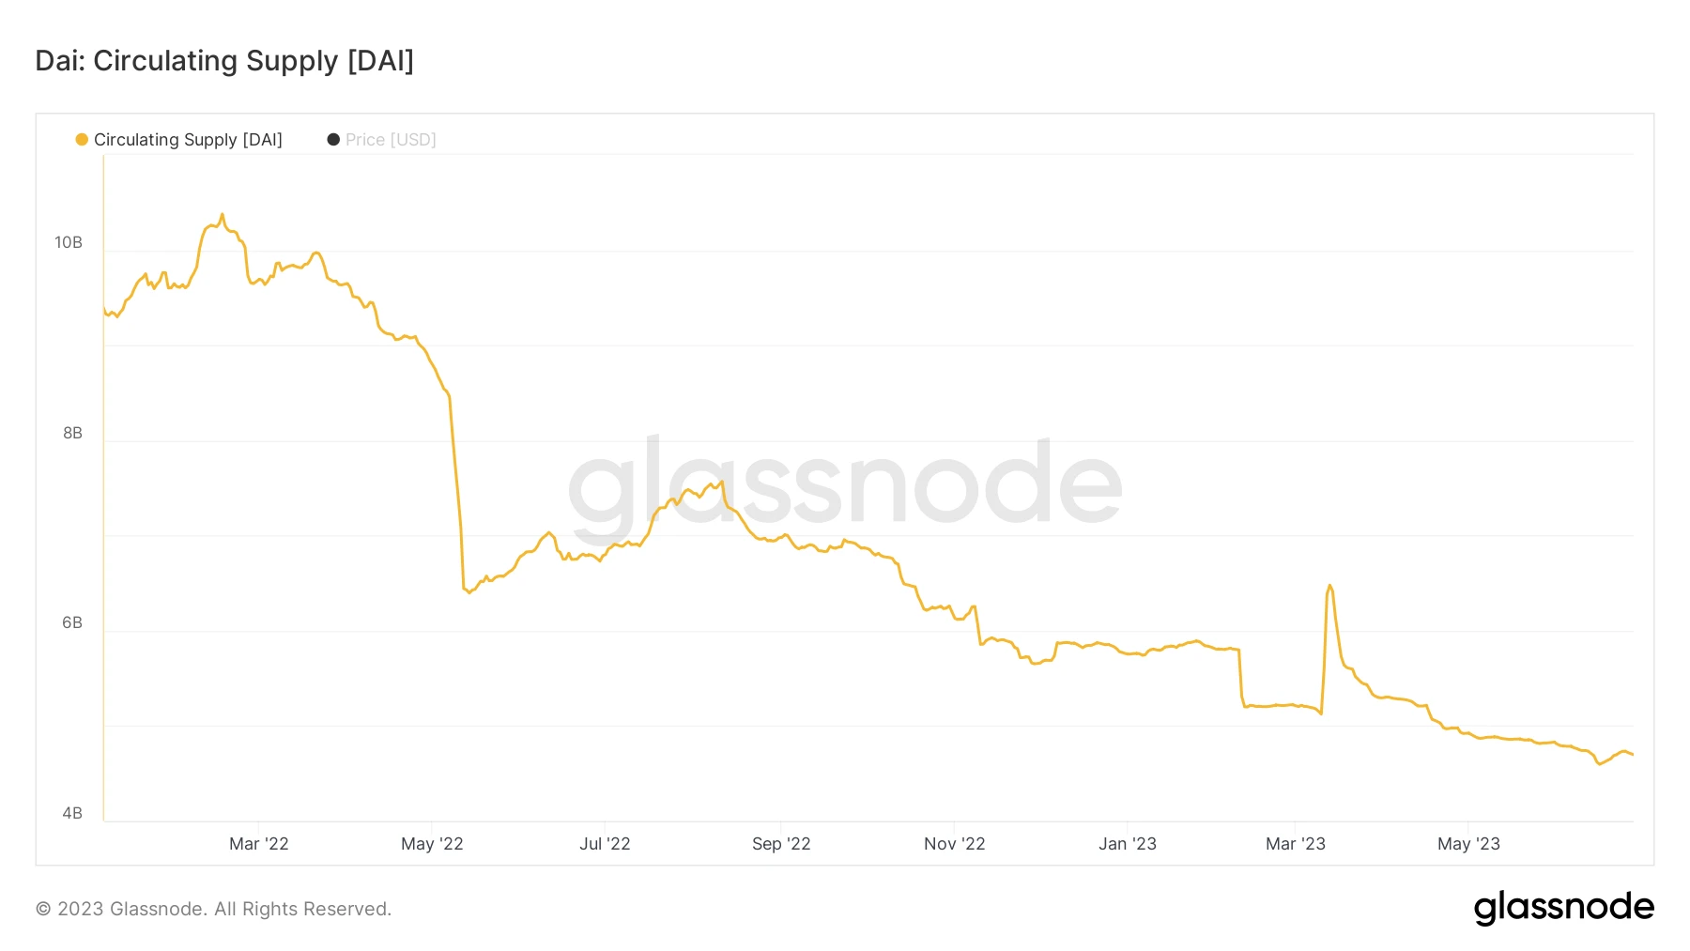Select the May '23 date label
This screenshot has height=951, width=1690.
pyautogui.click(x=1468, y=844)
